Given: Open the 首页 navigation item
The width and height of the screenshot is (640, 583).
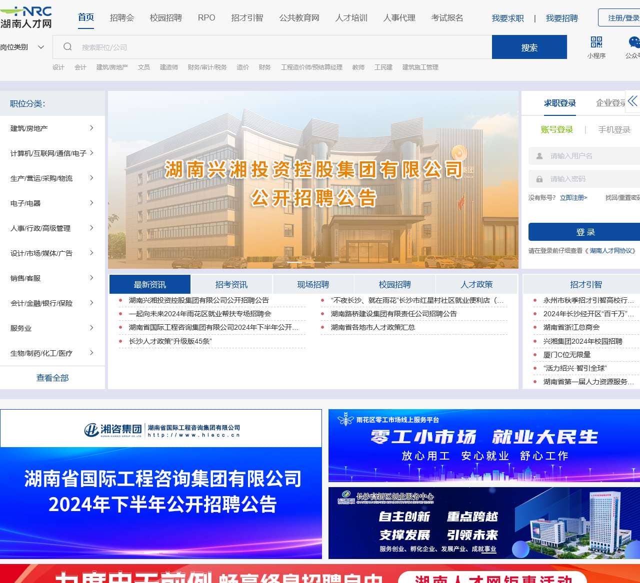Looking at the screenshot, I should click(x=86, y=17).
